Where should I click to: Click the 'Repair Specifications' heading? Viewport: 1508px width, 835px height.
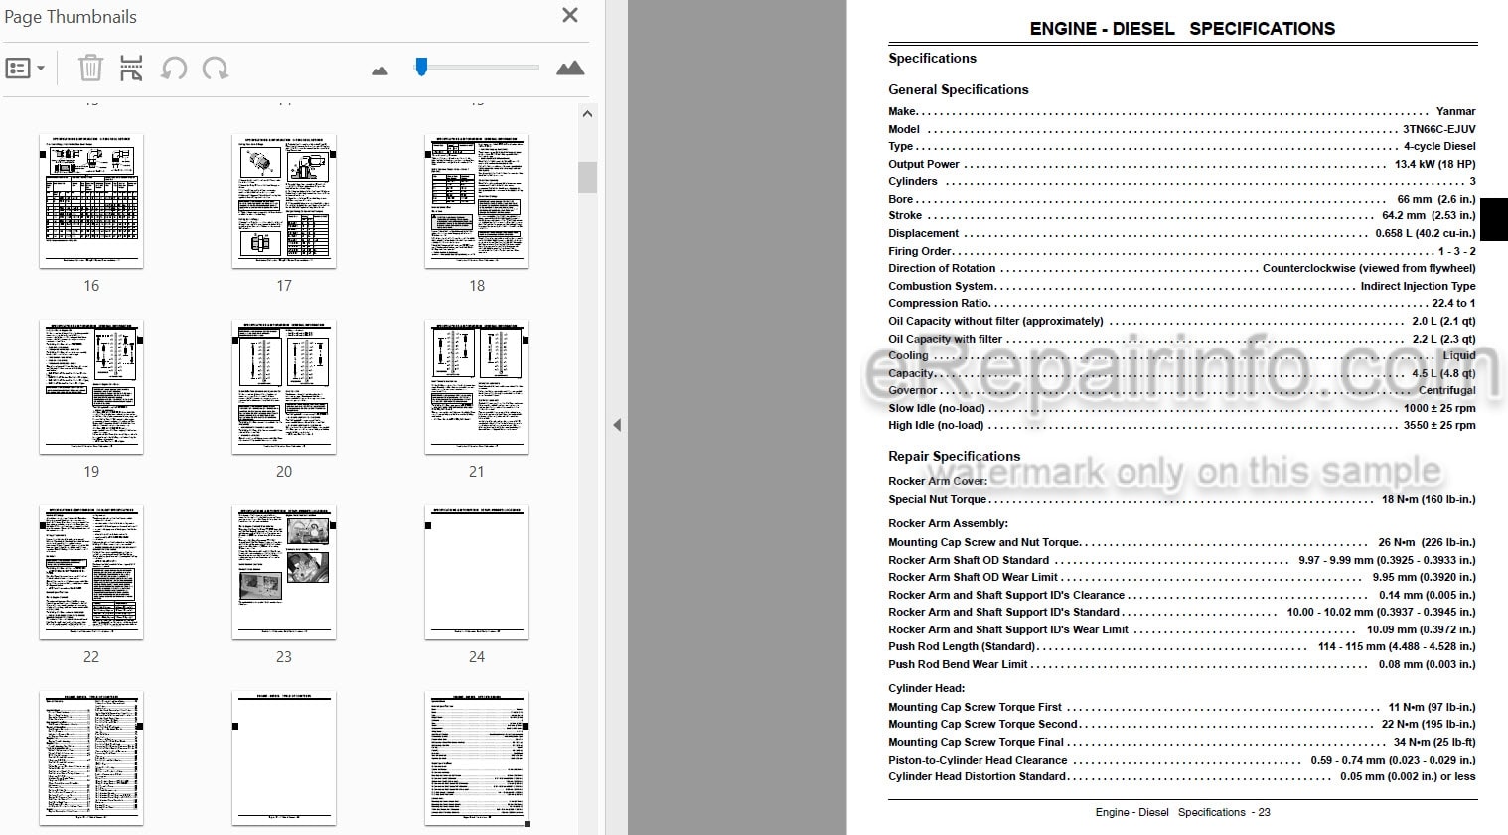point(954,456)
